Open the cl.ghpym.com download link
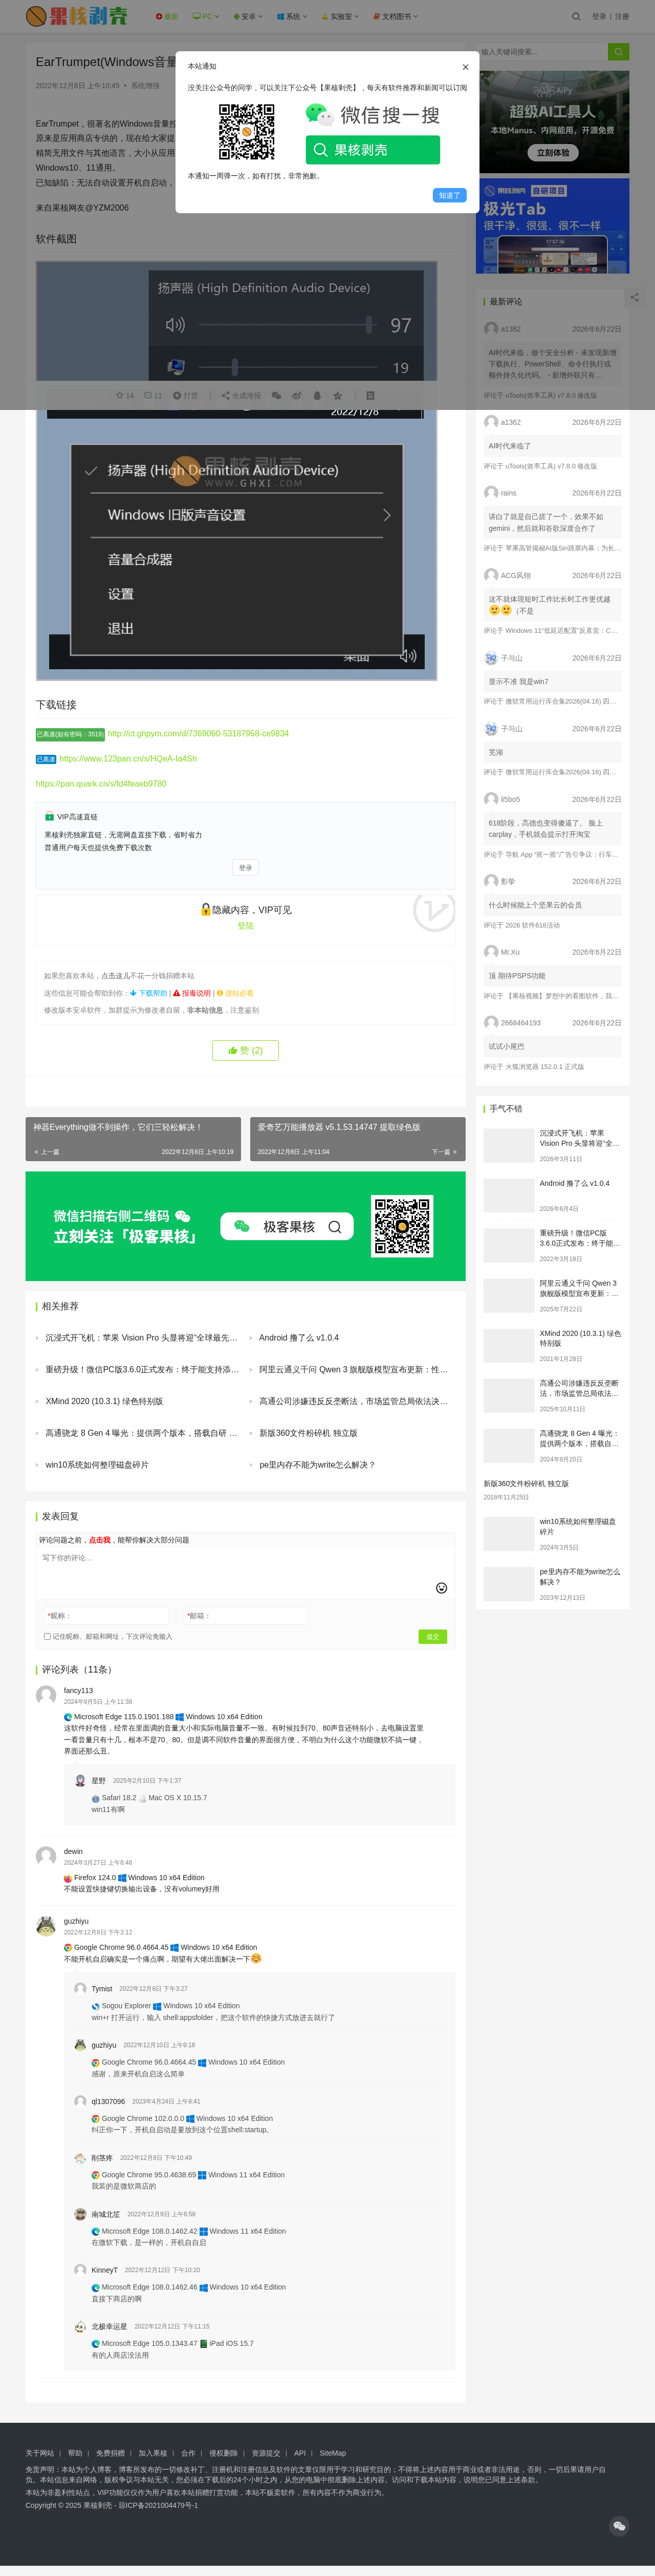The width and height of the screenshot is (655, 2576). [x=199, y=733]
